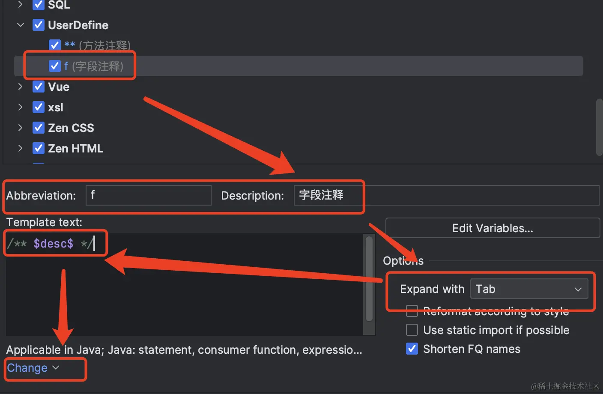The height and width of the screenshot is (394, 603).
Task: Enable Reformat according to style checkbox
Action: tap(412, 311)
